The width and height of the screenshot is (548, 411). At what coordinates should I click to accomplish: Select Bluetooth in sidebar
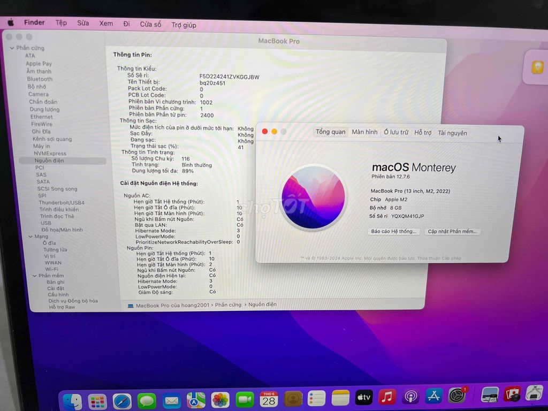(x=40, y=79)
